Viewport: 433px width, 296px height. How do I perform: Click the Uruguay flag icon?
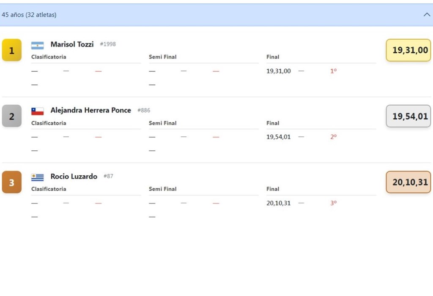(x=37, y=177)
